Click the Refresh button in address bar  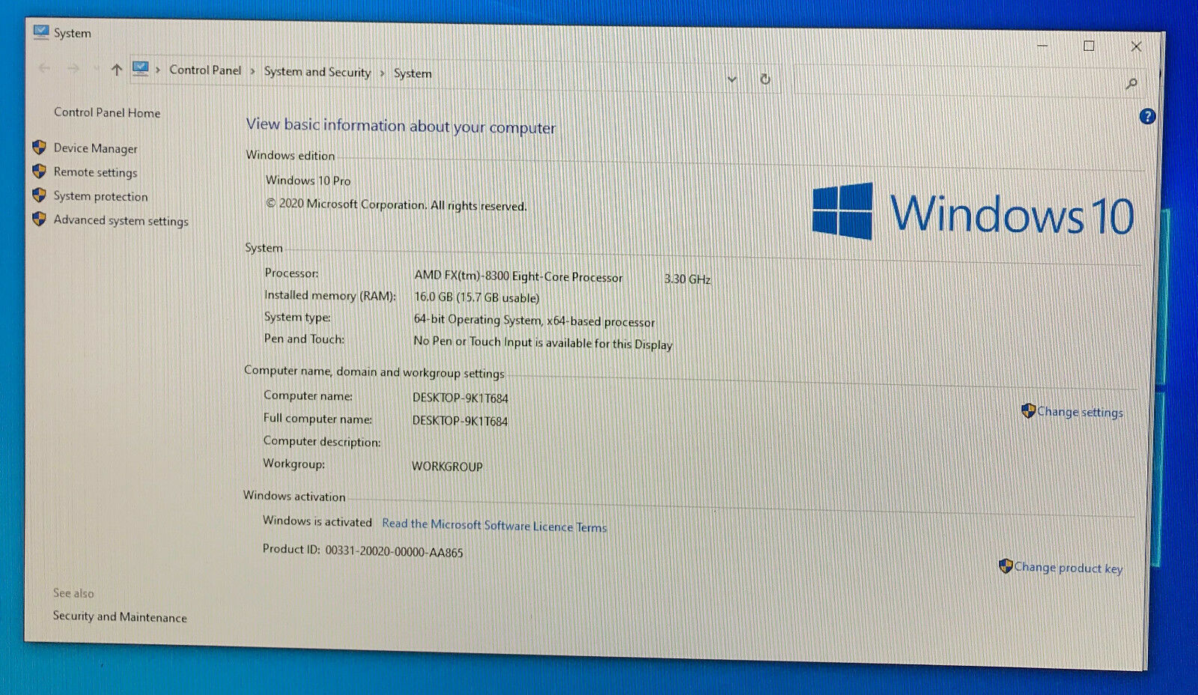765,79
